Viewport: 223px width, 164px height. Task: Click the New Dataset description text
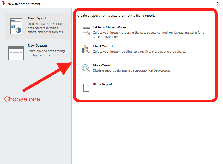(x=46, y=53)
